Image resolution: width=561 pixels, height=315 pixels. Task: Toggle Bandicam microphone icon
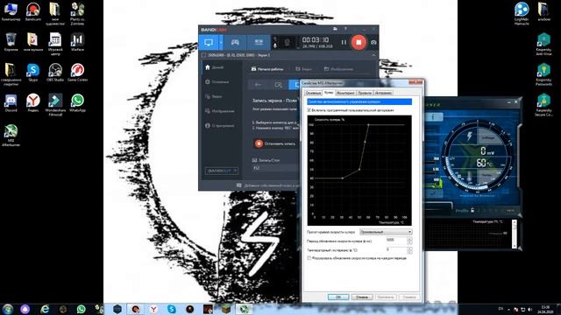pyautogui.click(x=275, y=45)
